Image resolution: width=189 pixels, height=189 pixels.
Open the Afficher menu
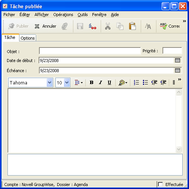[x=42, y=15]
